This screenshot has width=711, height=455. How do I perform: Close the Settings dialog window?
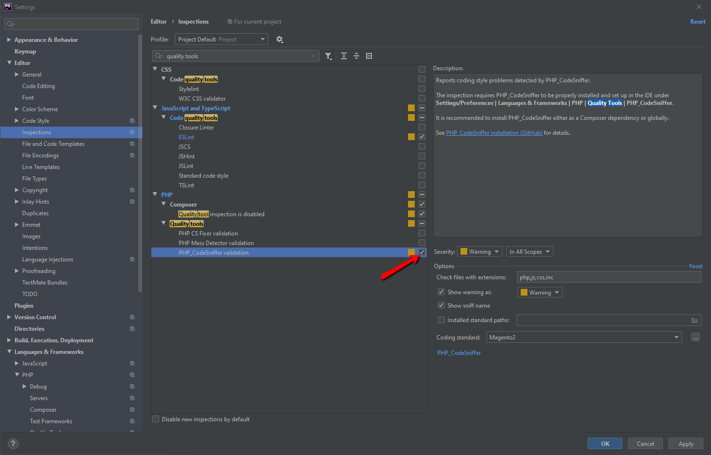698,7
